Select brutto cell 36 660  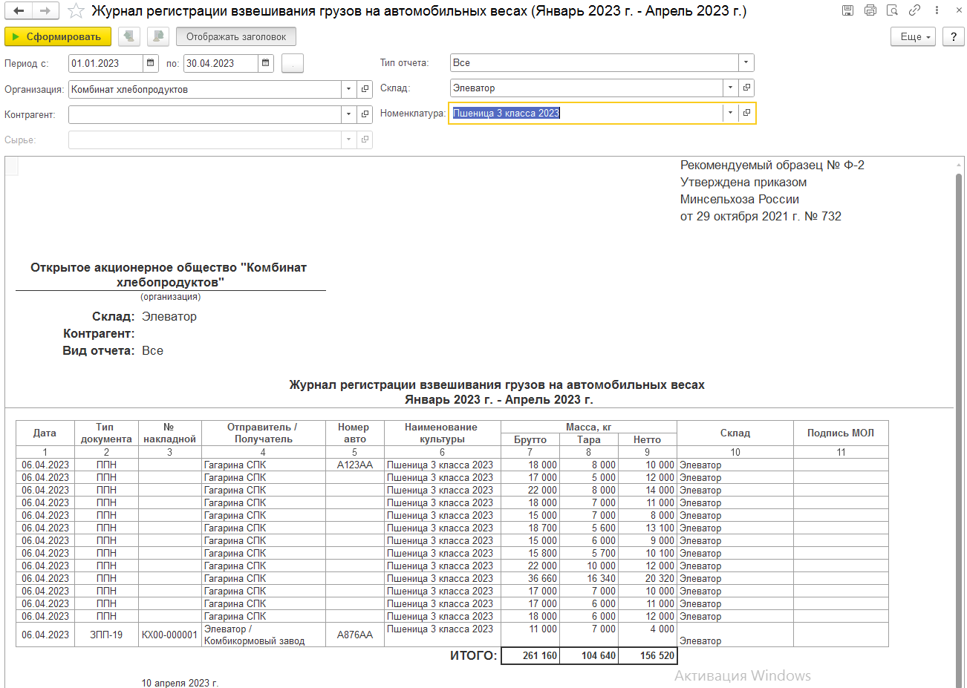pos(530,578)
